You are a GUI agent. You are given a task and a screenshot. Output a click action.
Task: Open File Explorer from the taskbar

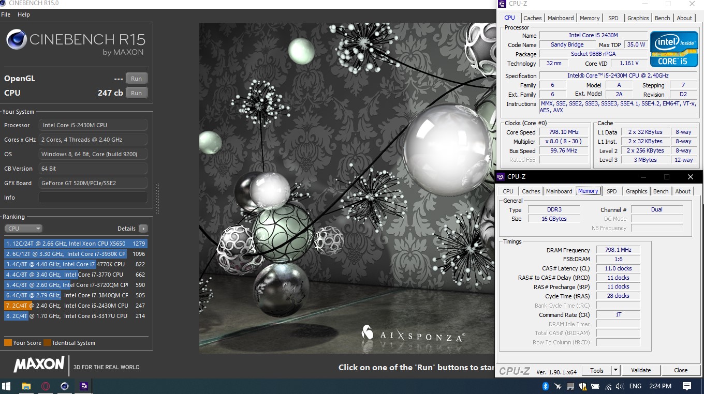tap(26, 386)
